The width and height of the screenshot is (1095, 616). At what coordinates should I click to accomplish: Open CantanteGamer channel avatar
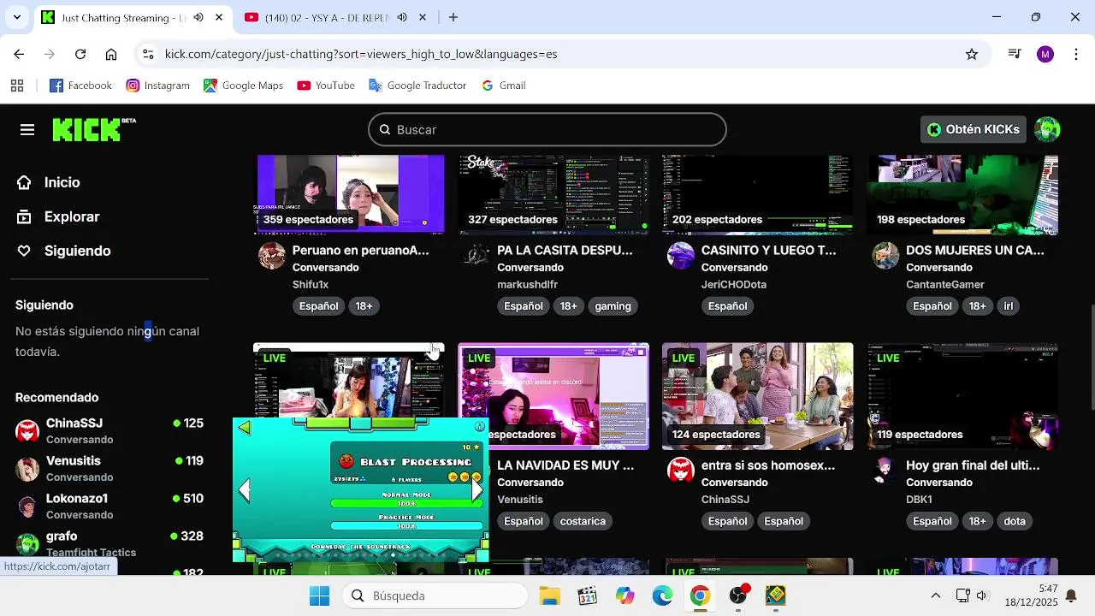(x=885, y=256)
